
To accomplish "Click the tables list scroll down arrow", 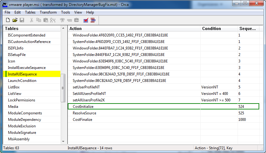I will [63, 142].
